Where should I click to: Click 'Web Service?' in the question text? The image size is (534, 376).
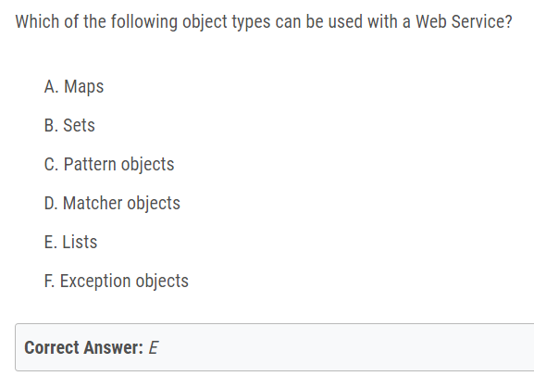464,21
